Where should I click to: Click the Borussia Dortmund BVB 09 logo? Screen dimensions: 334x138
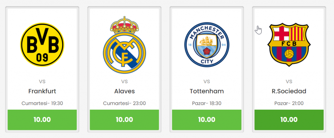[42, 45]
